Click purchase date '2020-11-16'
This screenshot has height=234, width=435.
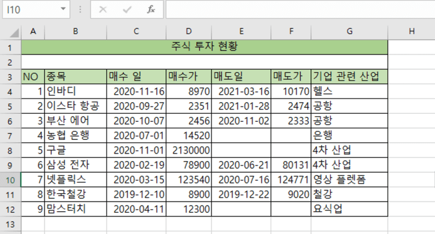coord(136,91)
